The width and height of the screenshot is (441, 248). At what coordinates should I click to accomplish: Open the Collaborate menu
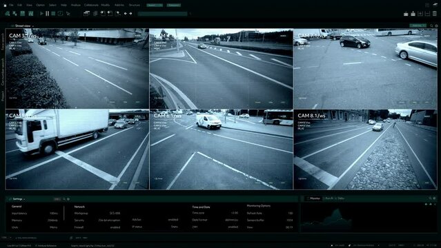[x=91, y=5]
